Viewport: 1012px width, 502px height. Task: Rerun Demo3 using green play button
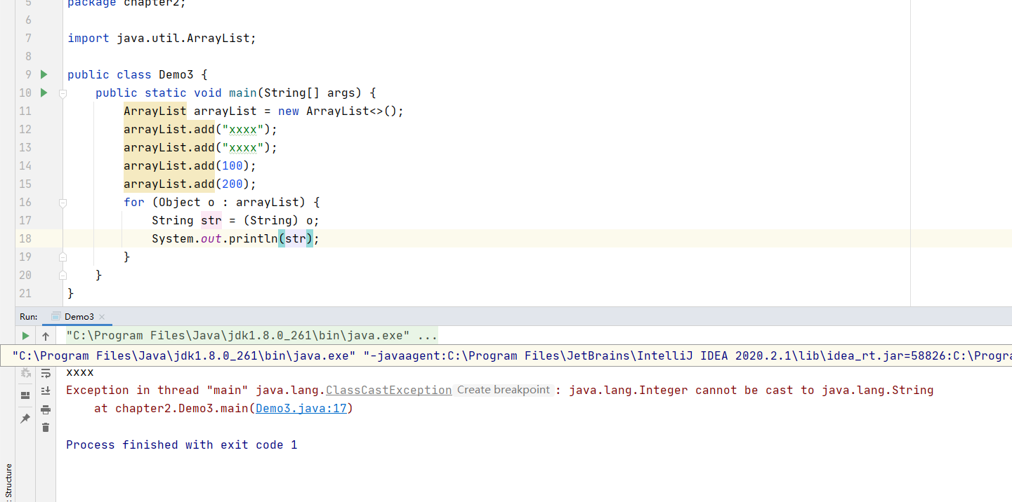pyautogui.click(x=25, y=336)
